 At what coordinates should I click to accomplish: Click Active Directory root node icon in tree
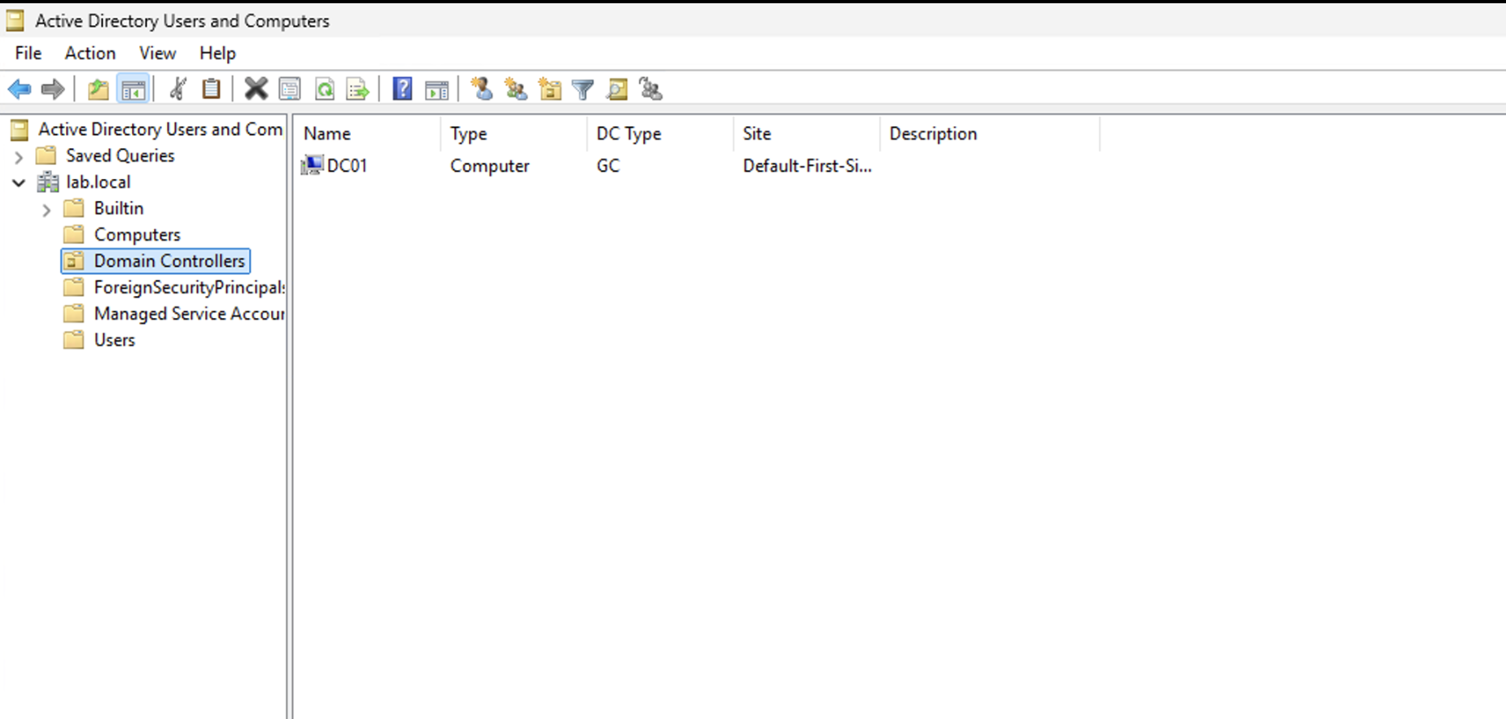coord(20,129)
